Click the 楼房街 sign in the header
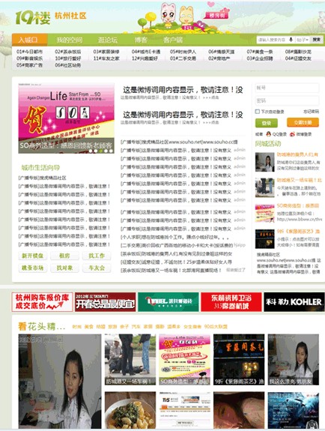 pos(217,16)
